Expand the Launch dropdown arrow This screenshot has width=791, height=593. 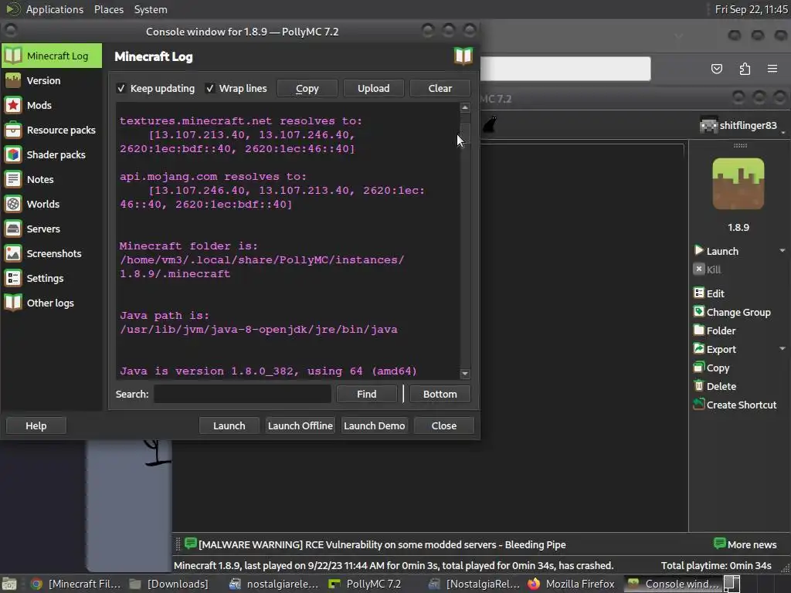[782, 251]
